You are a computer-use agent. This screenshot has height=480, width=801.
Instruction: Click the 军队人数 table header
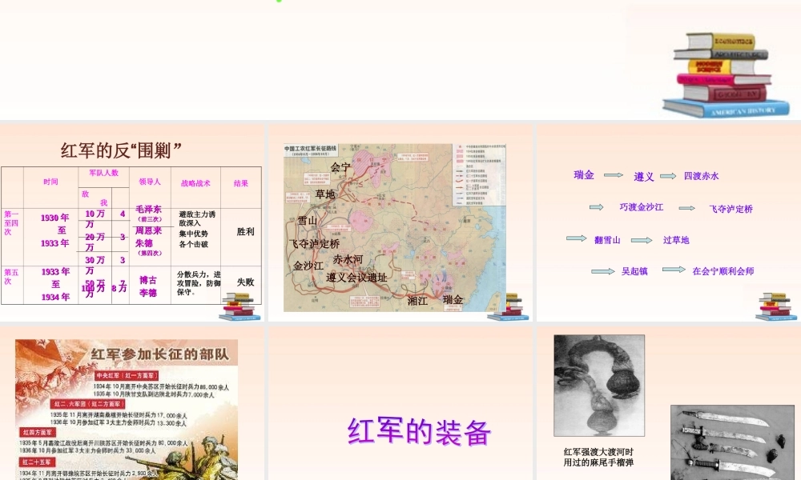click(x=103, y=173)
